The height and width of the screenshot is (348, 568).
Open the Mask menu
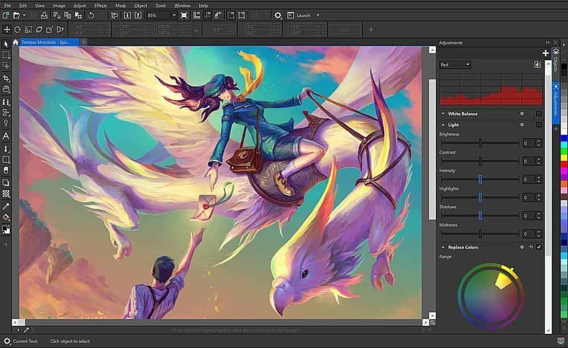pyautogui.click(x=120, y=5)
